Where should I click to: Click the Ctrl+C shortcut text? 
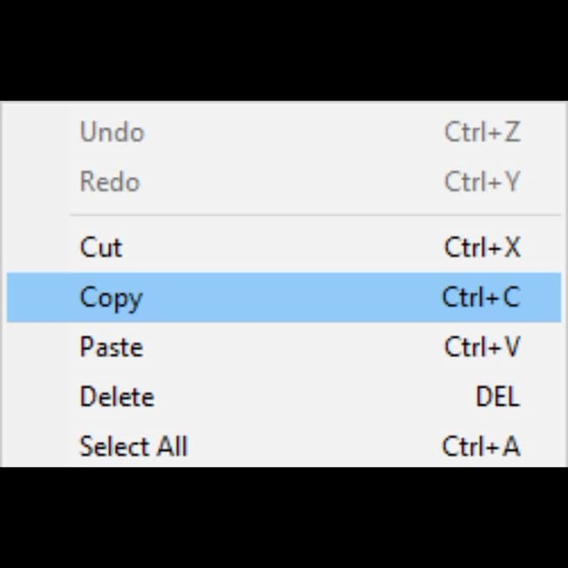[481, 298]
